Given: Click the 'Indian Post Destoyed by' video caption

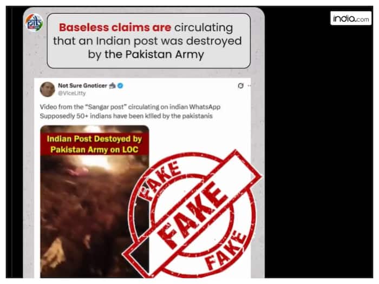Looking at the screenshot, I should (94, 139).
